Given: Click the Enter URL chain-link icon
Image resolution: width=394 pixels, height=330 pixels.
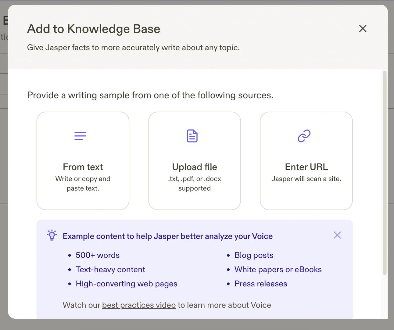Looking at the screenshot, I should click(x=304, y=136).
